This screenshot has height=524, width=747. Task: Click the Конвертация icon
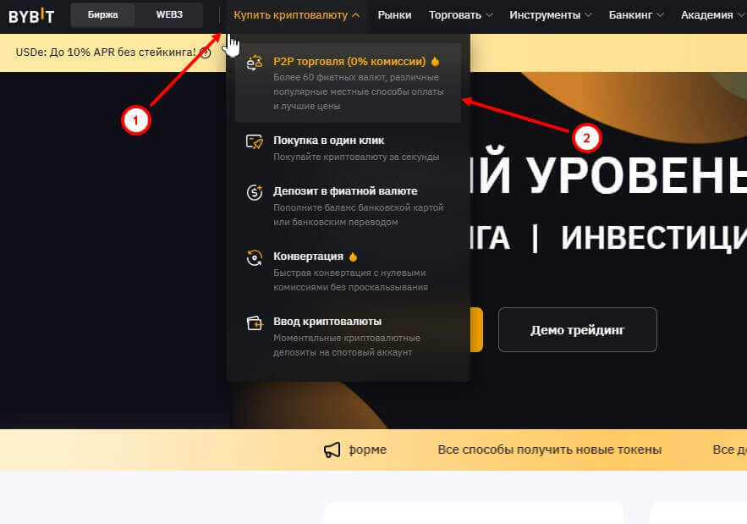point(255,257)
